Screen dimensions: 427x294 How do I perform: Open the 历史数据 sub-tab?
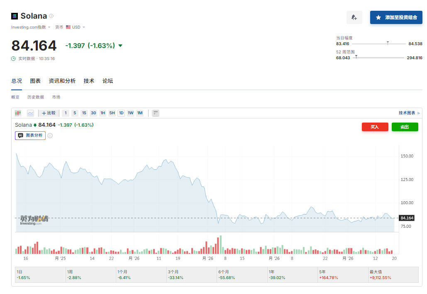point(36,97)
